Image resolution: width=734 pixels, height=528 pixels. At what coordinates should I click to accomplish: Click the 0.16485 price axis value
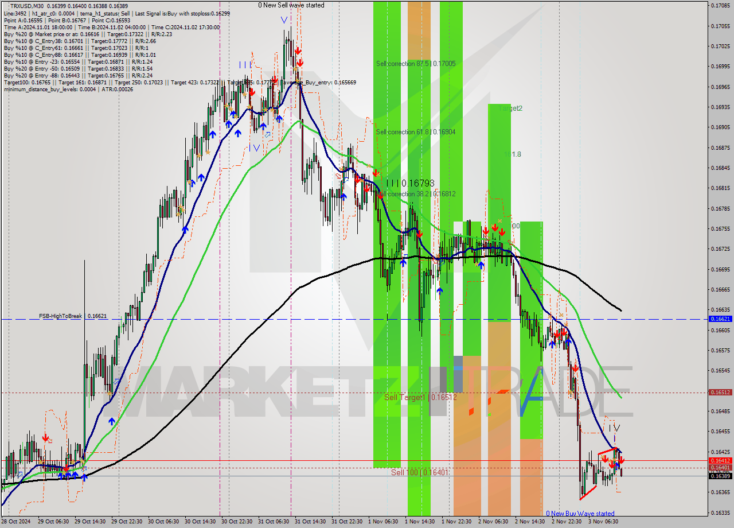(x=720, y=411)
